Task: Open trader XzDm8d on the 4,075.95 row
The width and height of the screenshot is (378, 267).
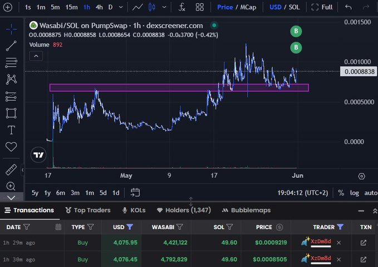Action: pyautogui.click(x=321, y=242)
